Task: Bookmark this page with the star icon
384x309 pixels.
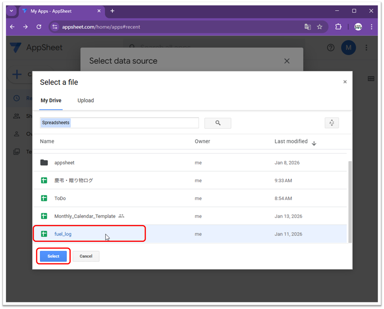Action: click(320, 27)
